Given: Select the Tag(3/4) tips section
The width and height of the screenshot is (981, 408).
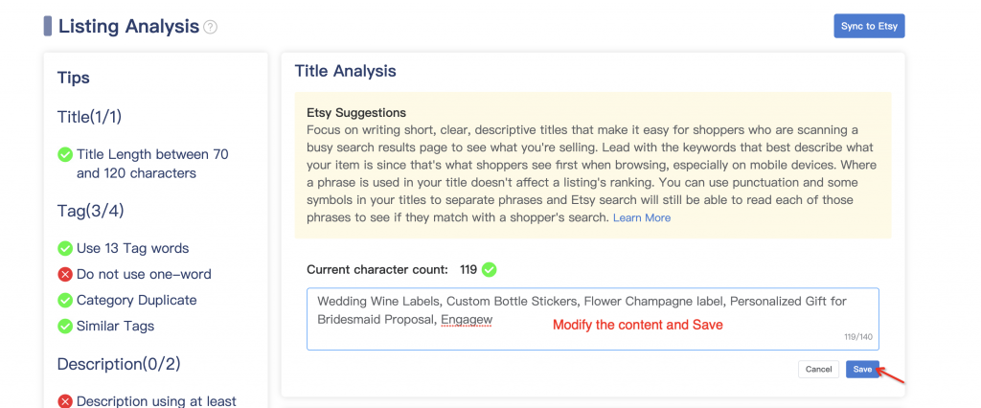Looking at the screenshot, I should point(90,212).
